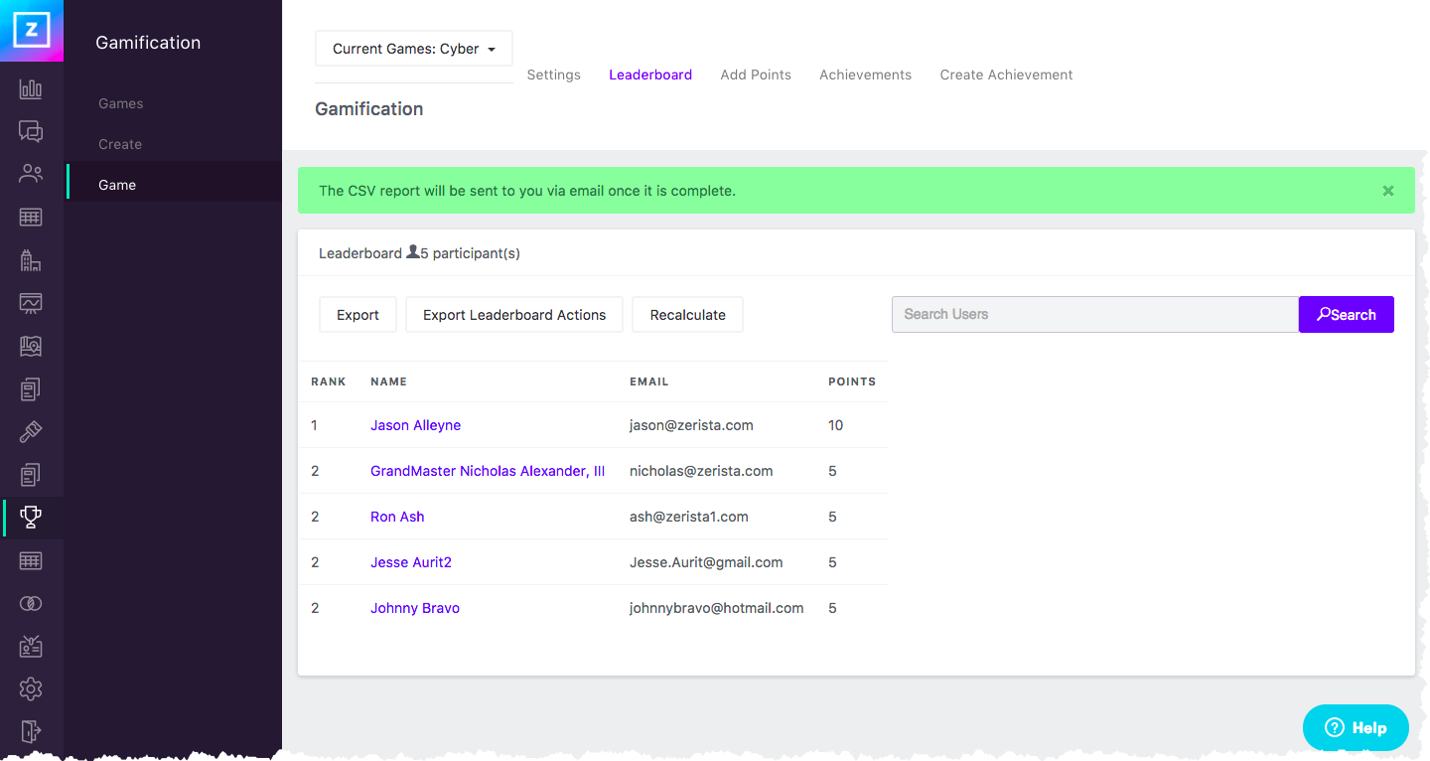This screenshot has height=761, width=1430.
Task: Click the table grid icon above the building icon
Action: [x=31, y=217]
